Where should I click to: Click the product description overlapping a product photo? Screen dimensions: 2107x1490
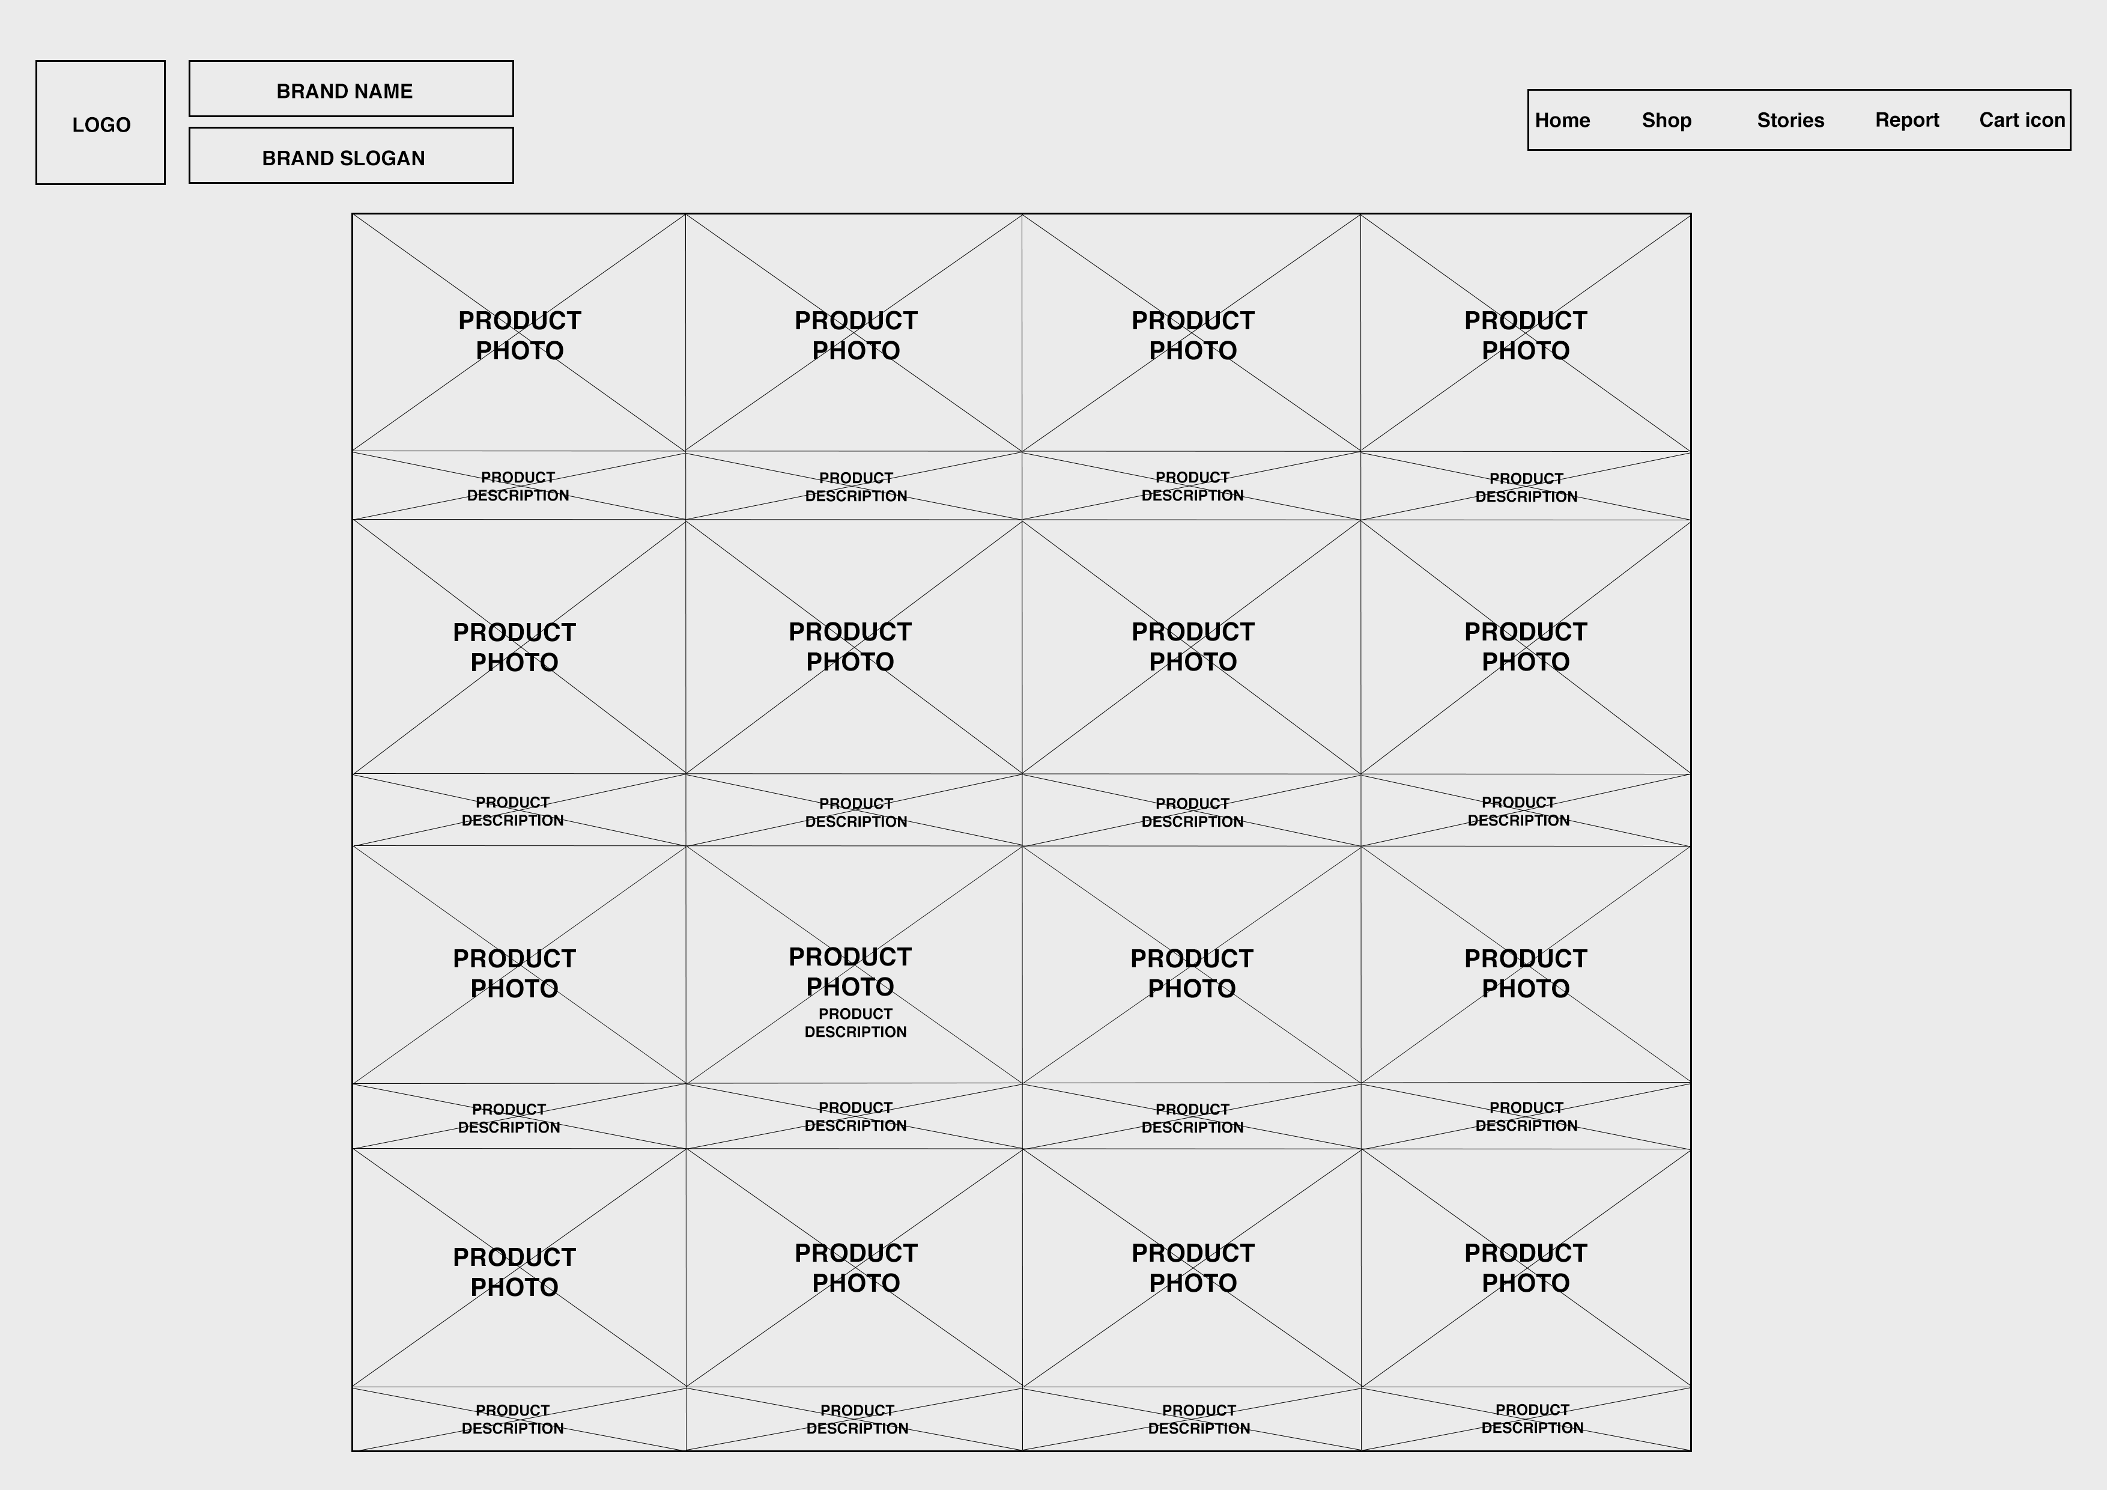point(855,1023)
